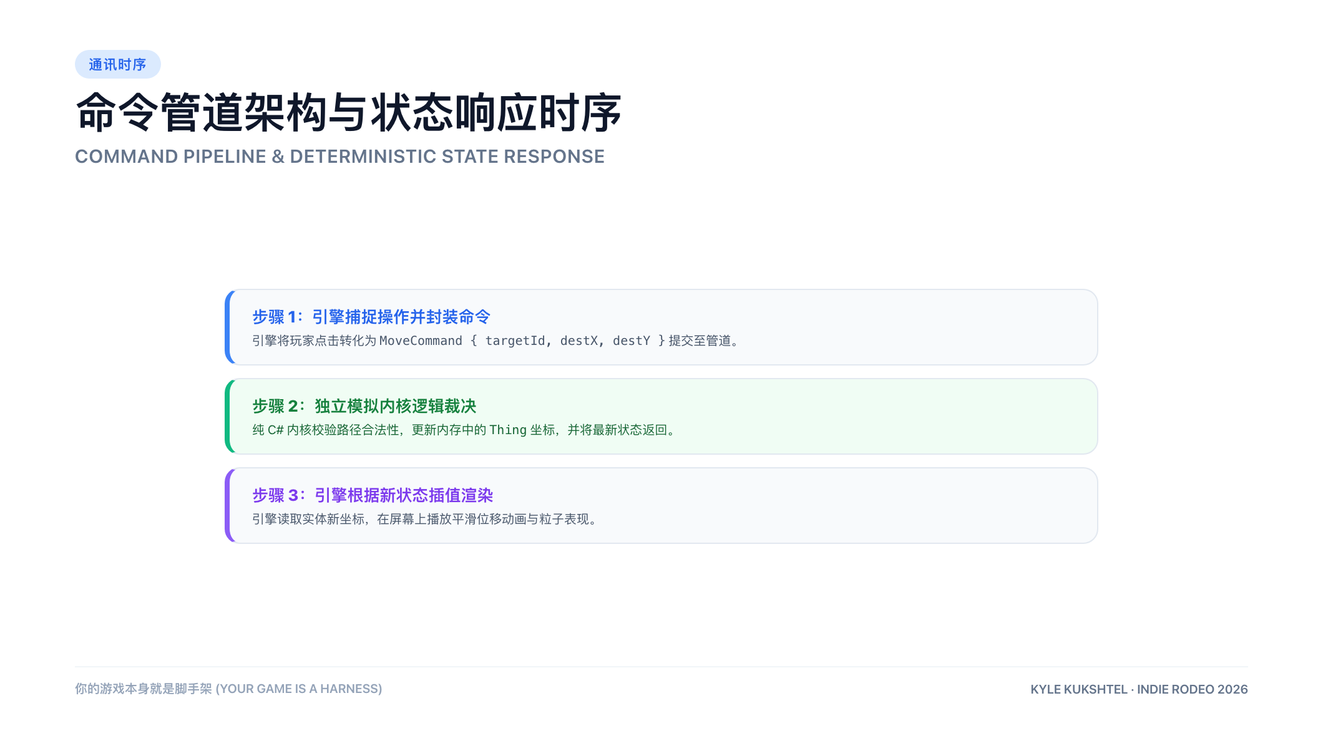The height and width of the screenshot is (741, 1323).
Task: Click the 通讯时序 tag badge
Action: (118, 64)
